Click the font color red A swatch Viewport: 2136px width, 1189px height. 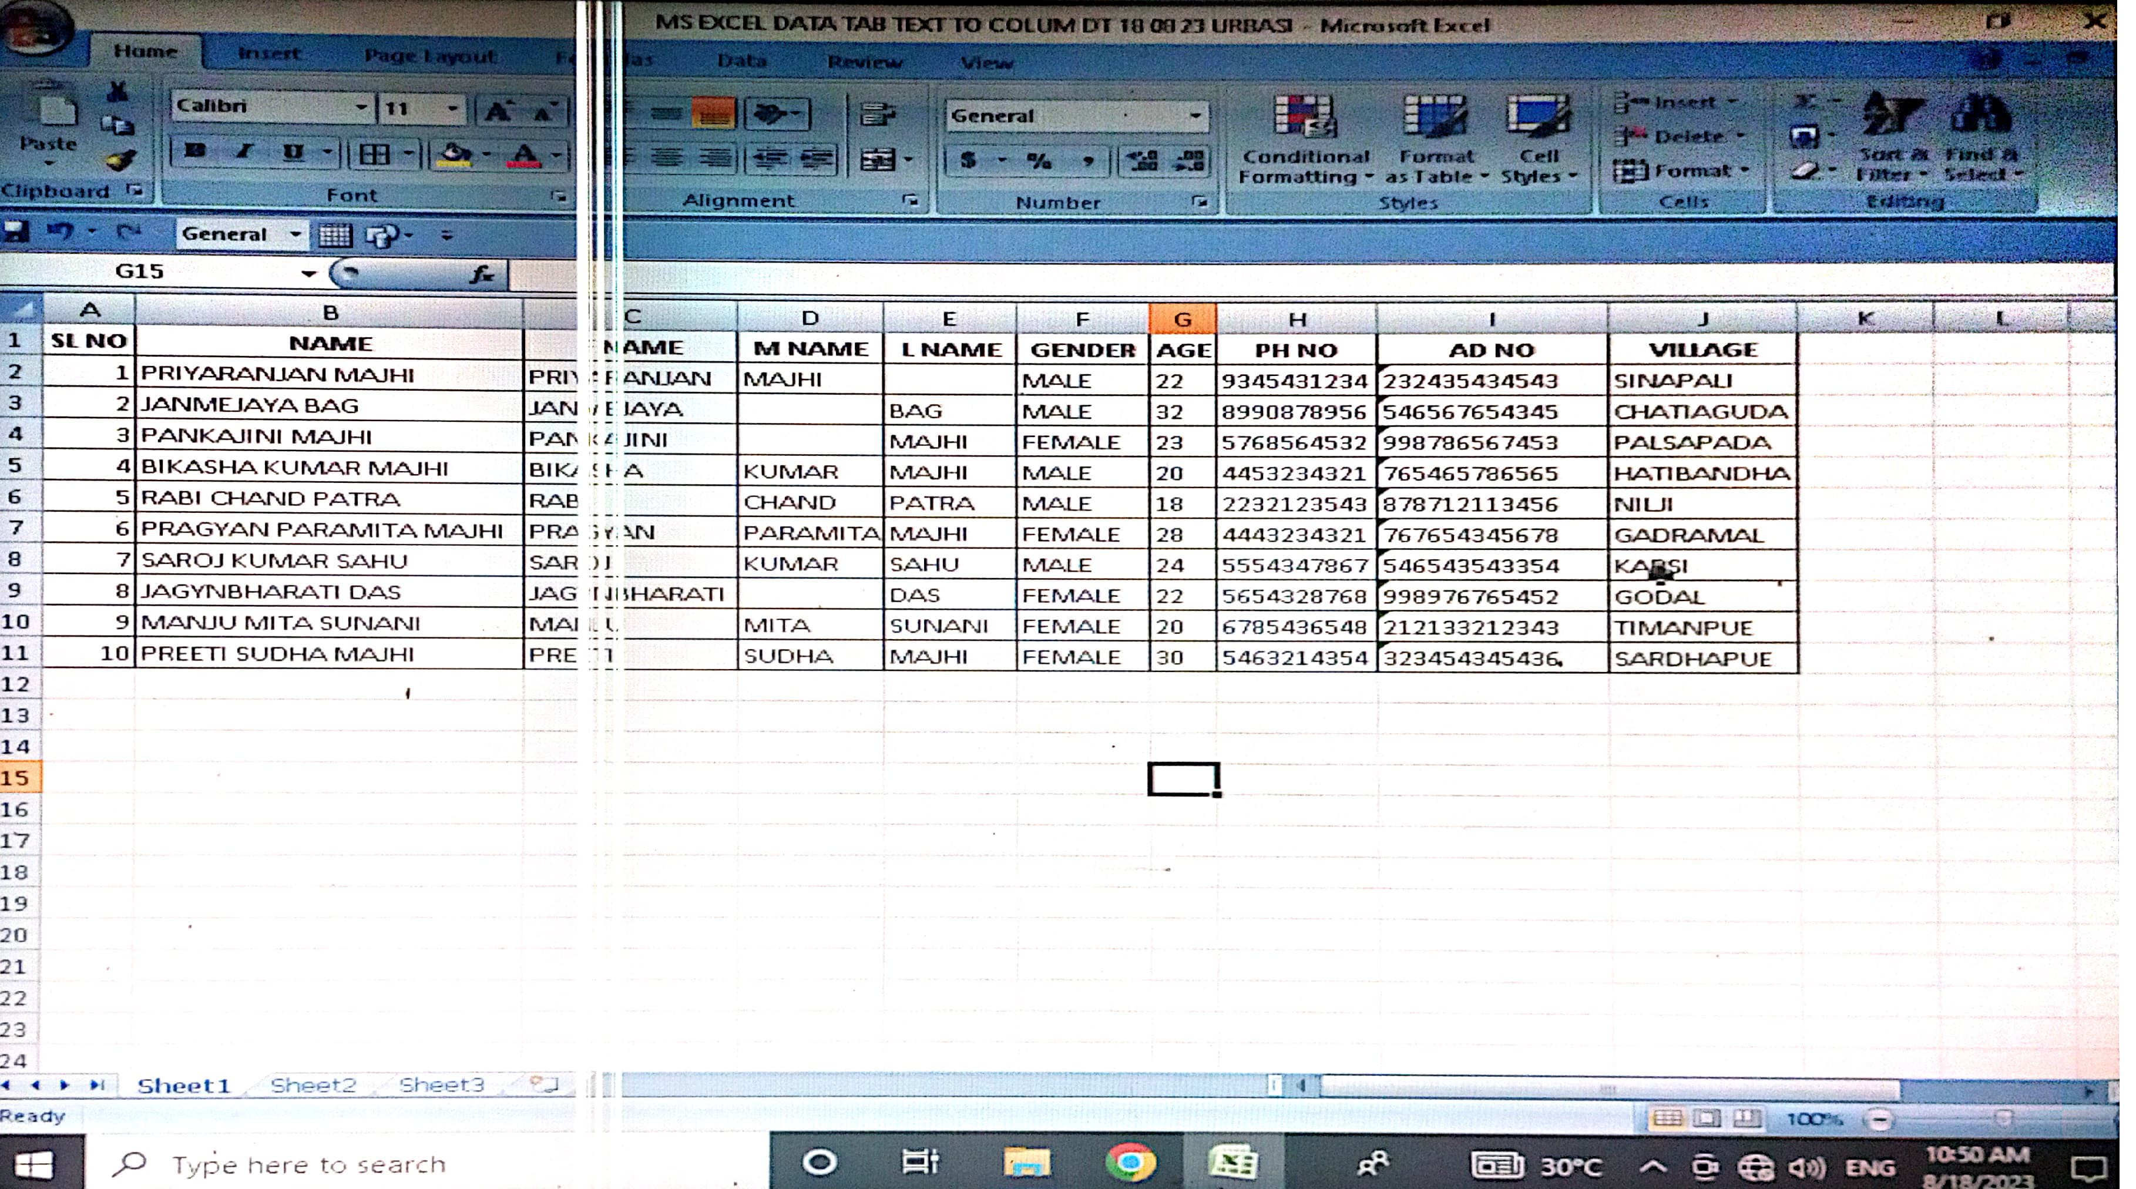pyautogui.click(x=523, y=155)
